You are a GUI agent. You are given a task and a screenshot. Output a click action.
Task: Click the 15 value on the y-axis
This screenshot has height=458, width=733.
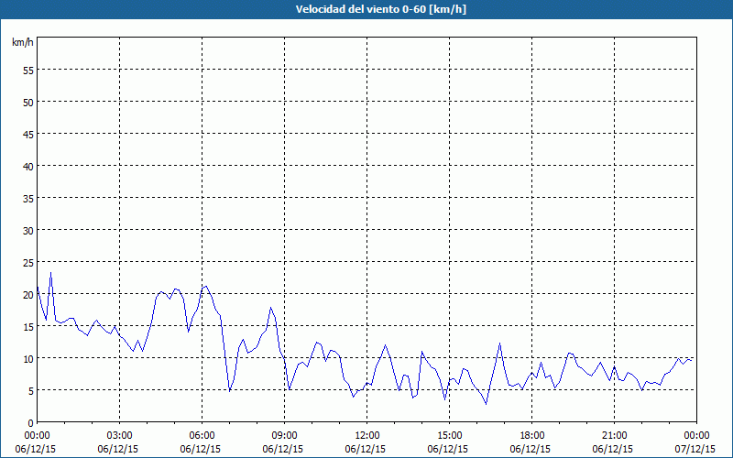(x=28, y=326)
